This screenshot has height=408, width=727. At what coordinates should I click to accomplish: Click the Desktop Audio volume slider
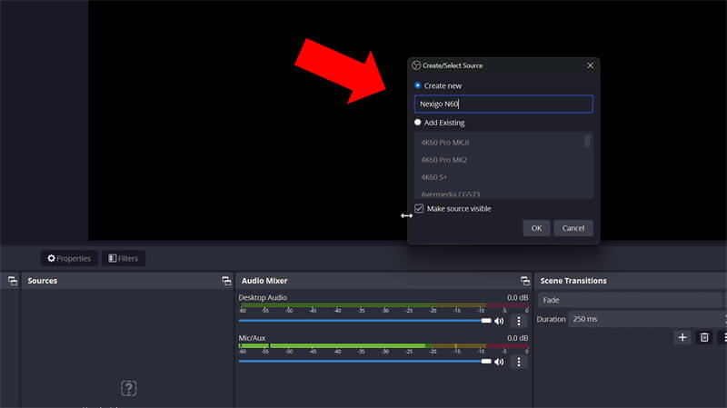click(x=363, y=321)
